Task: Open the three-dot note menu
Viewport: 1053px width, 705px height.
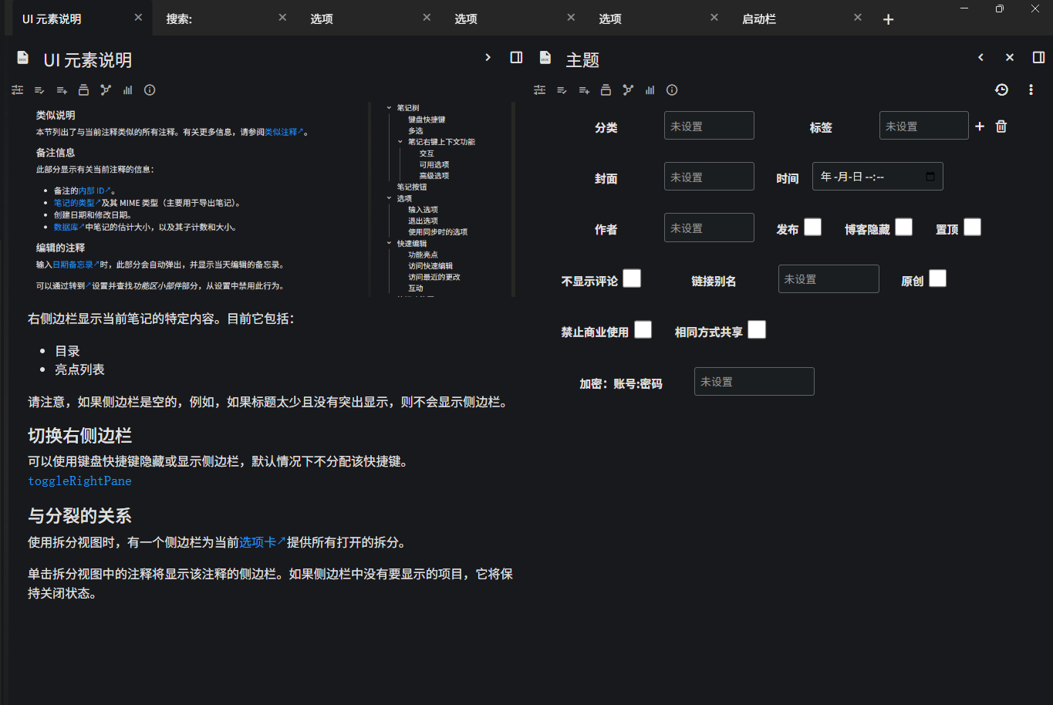Action: [1031, 90]
